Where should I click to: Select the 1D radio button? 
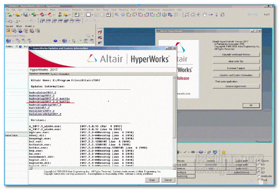[x=259, y=165]
